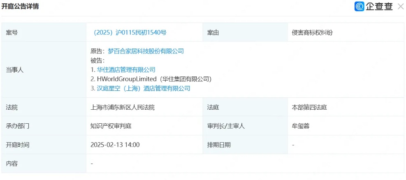406x180 pixels.
Task: Click the 当事人 label cell
Action: (44, 70)
